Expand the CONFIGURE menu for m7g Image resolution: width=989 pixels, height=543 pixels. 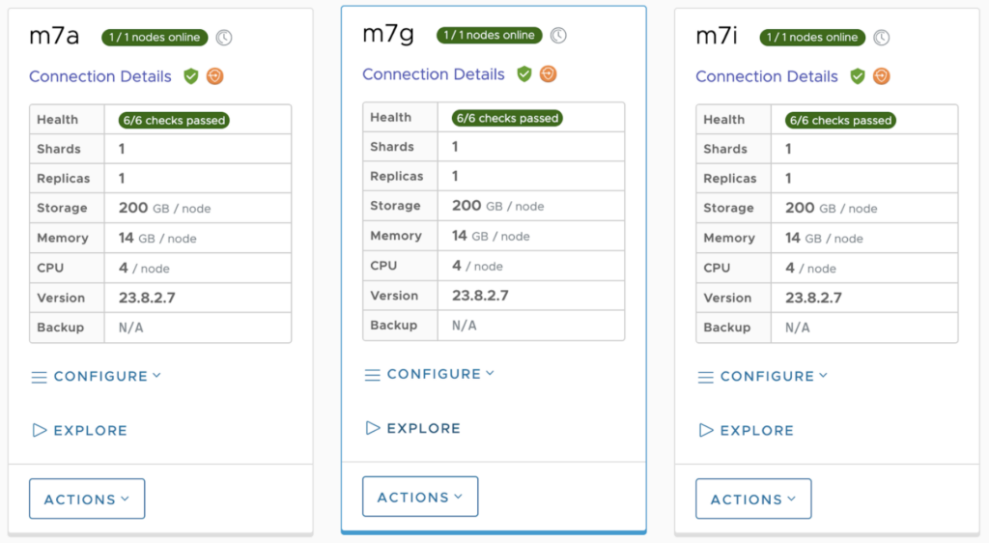pyautogui.click(x=430, y=374)
